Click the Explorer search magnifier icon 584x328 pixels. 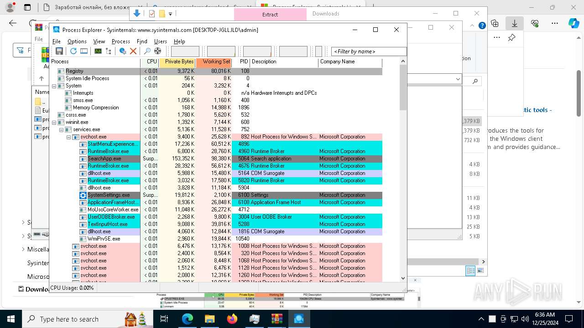pos(475,81)
